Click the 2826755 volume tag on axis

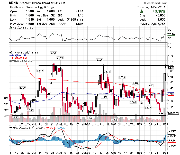pos(173,113)
